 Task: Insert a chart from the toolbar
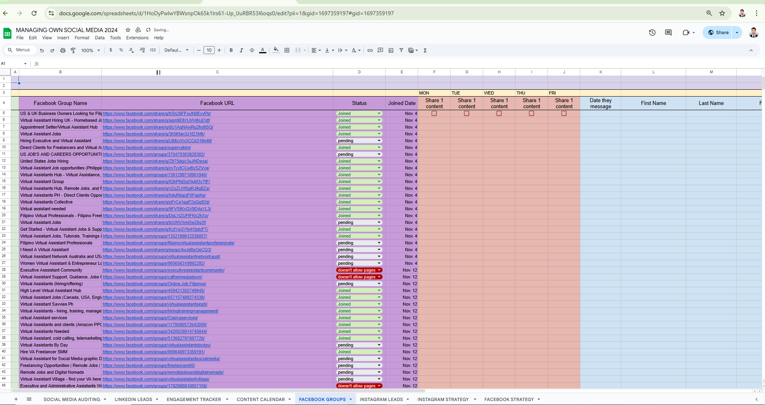(391, 50)
